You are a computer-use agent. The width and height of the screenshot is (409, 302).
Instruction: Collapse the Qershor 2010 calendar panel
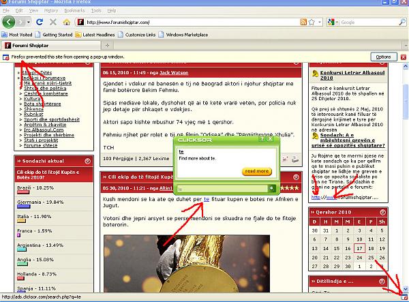click(x=382, y=212)
